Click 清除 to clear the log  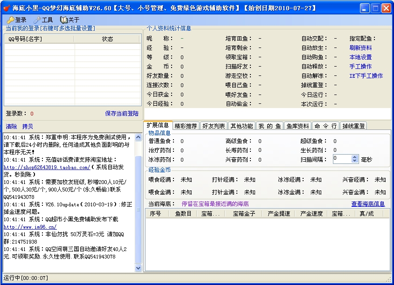(11, 127)
